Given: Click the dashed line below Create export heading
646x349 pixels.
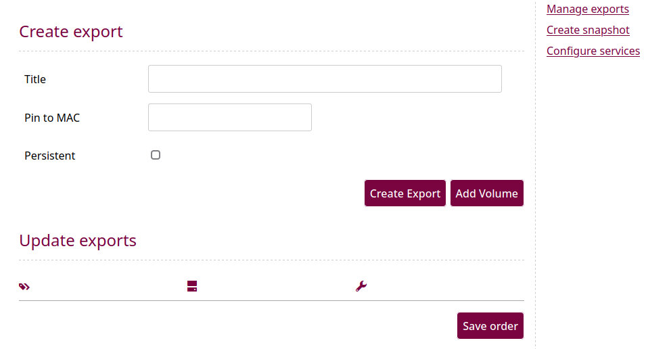Looking at the screenshot, I should click(x=271, y=51).
